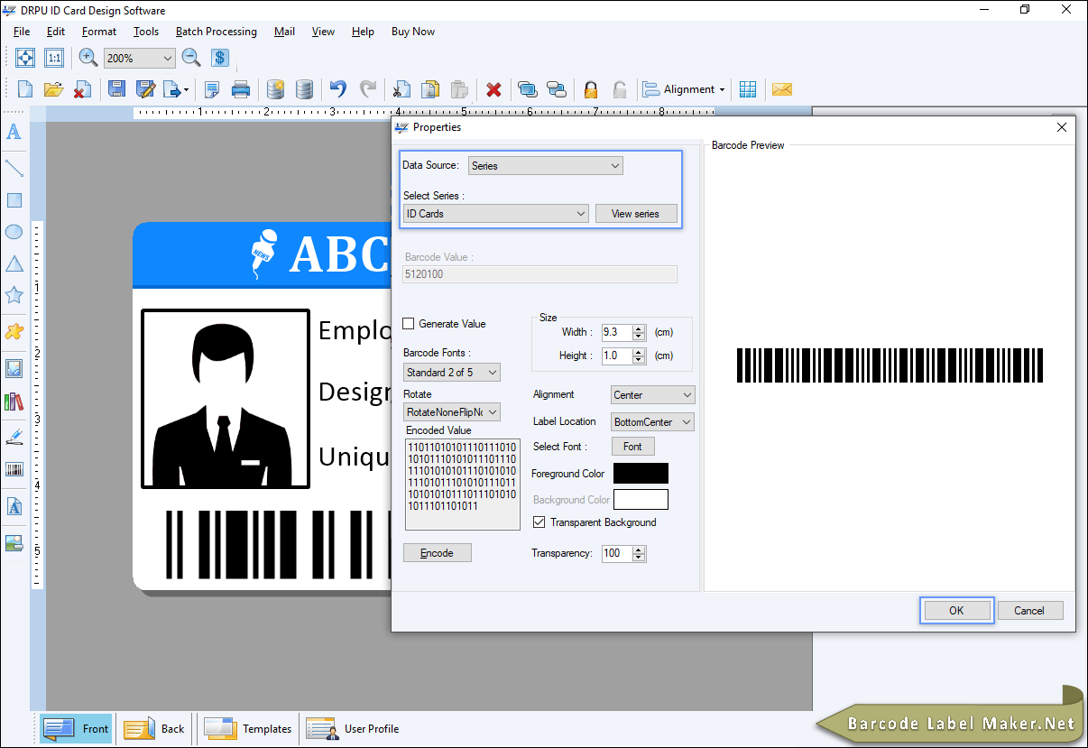This screenshot has width=1088, height=748.
Task: Click the fit-to-window icon
Action: [x=25, y=58]
